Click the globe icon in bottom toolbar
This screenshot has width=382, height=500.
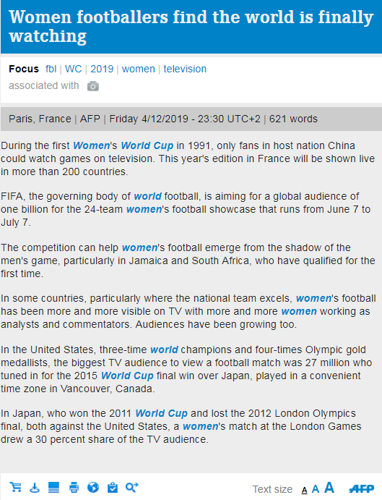pyautogui.click(x=93, y=487)
